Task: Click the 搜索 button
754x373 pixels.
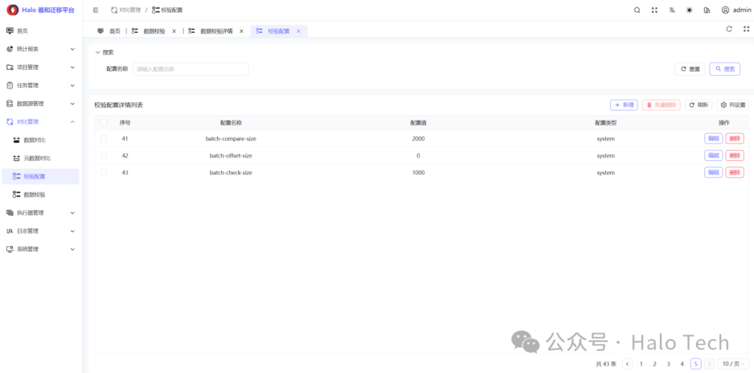Action: (725, 69)
